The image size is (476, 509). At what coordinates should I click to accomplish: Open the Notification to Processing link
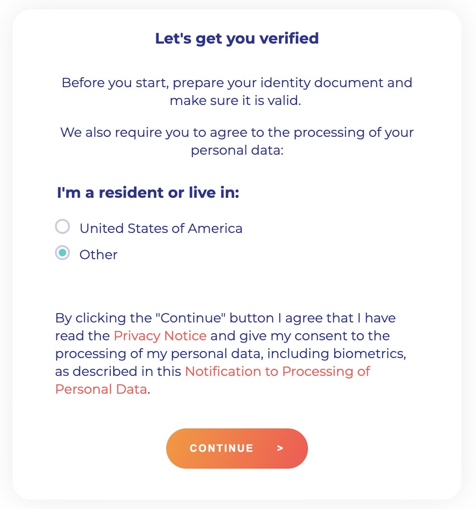pos(277,372)
